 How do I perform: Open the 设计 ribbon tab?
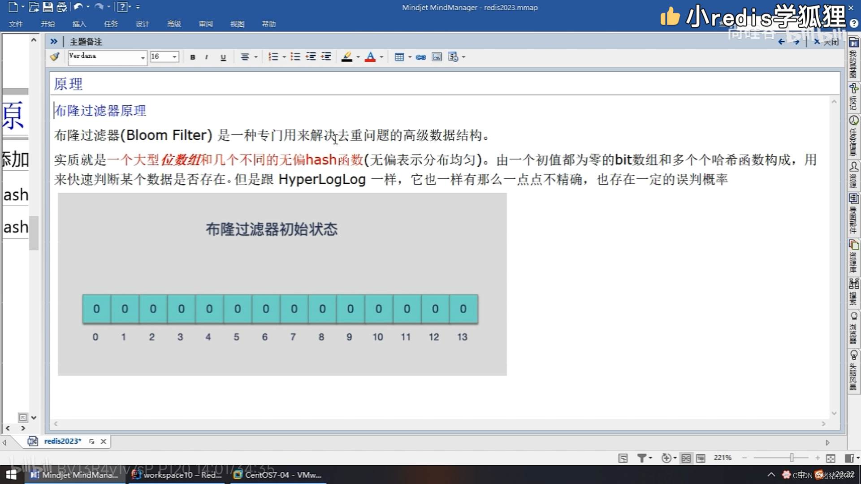(142, 24)
